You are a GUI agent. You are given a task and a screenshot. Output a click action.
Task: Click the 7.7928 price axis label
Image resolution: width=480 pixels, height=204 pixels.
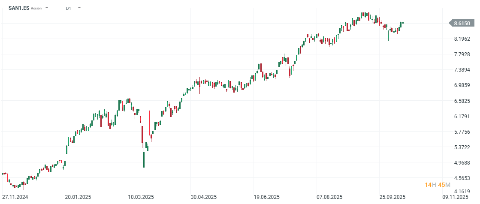point(462,54)
